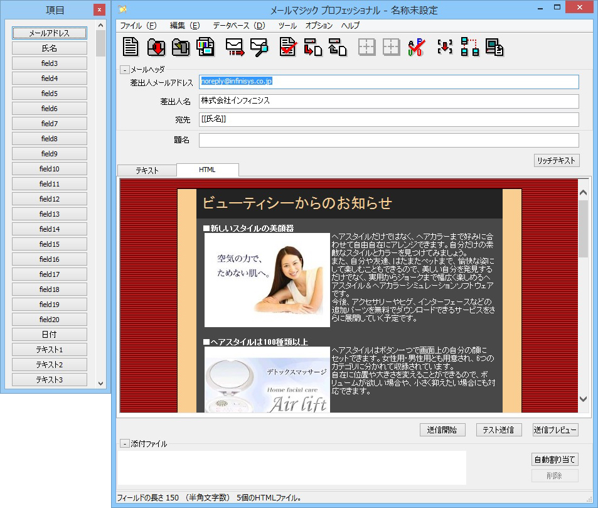Click the folder icon with red down arrow
Image resolution: width=598 pixels, height=508 pixels.
[x=156, y=47]
